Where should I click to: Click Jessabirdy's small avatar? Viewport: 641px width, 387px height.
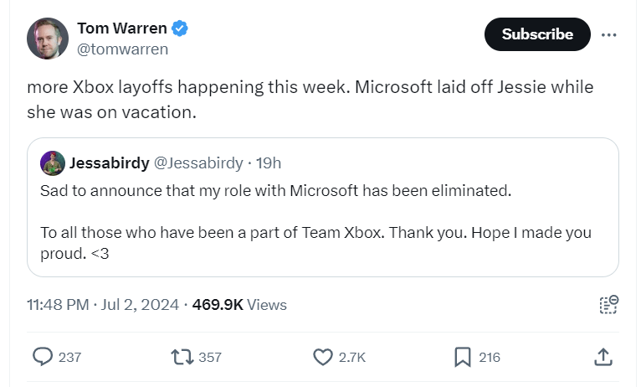tap(53, 162)
